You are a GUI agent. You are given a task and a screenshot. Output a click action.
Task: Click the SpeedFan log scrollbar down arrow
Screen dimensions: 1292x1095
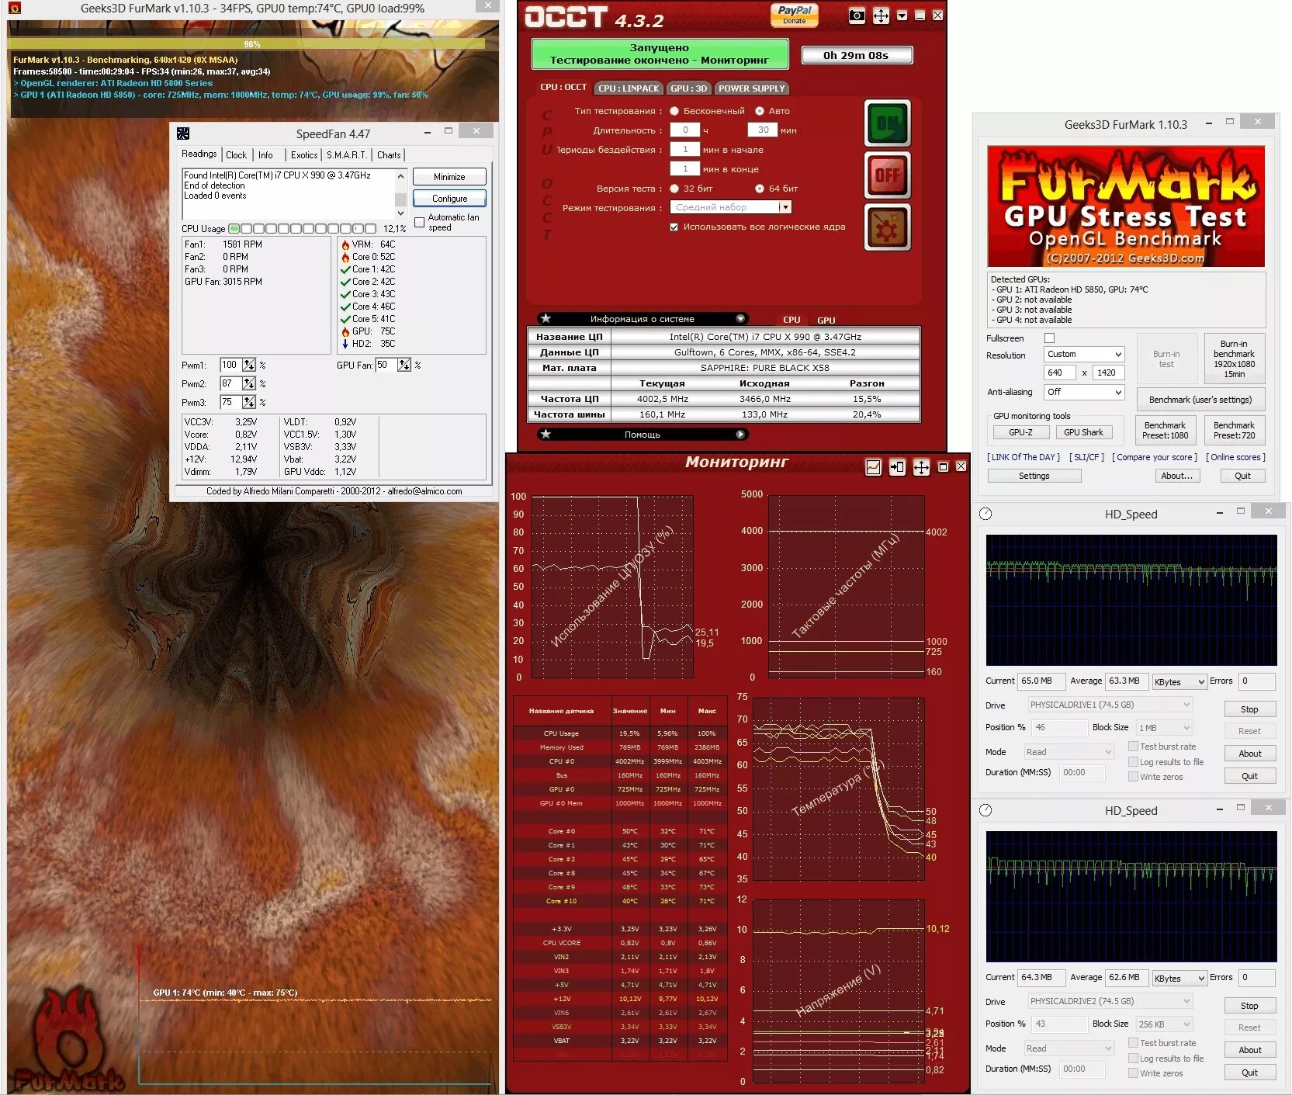(x=400, y=213)
